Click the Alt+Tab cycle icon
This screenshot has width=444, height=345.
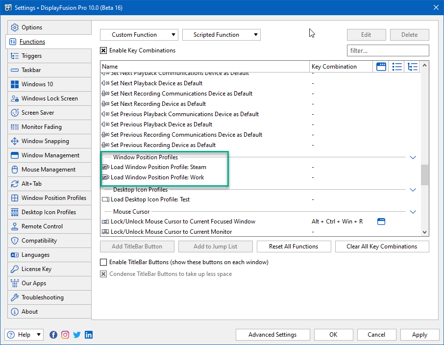point(15,184)
